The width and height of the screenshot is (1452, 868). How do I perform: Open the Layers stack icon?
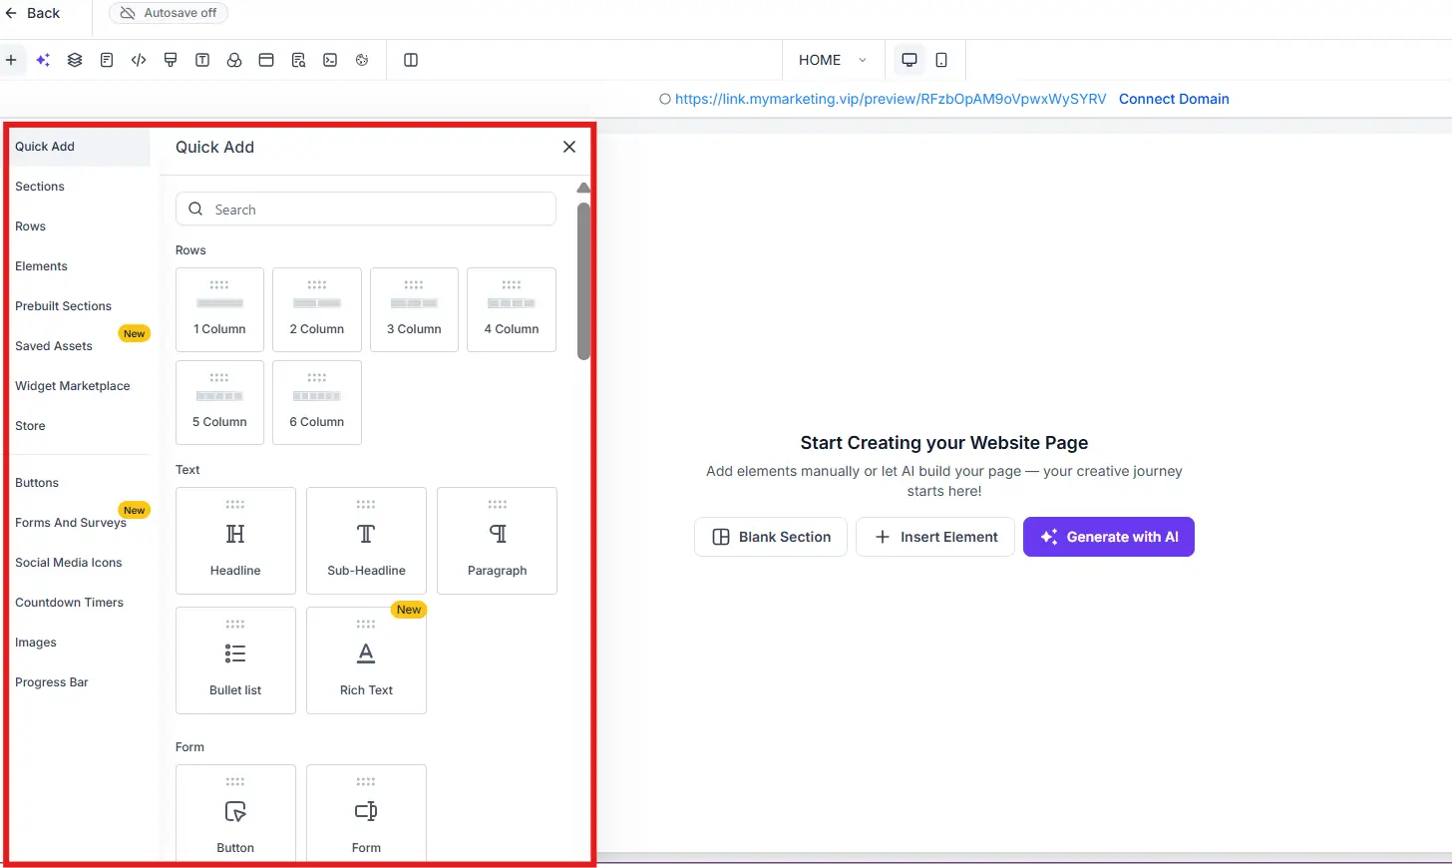pos(75,60)
